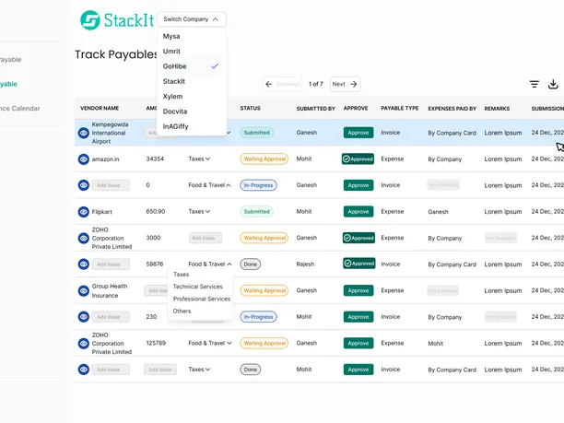Viewport: 564px width, 423px height.
Task: Choose Docvita from the company list
Action: coord(175,112)
